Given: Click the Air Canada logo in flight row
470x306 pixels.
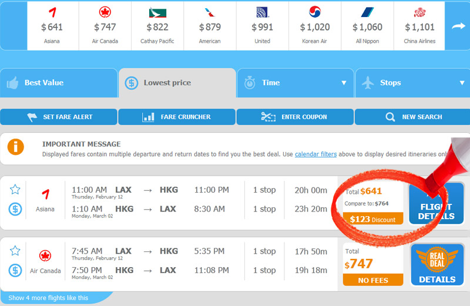Looking at the screenshot, I should click(x=45, y=255).
